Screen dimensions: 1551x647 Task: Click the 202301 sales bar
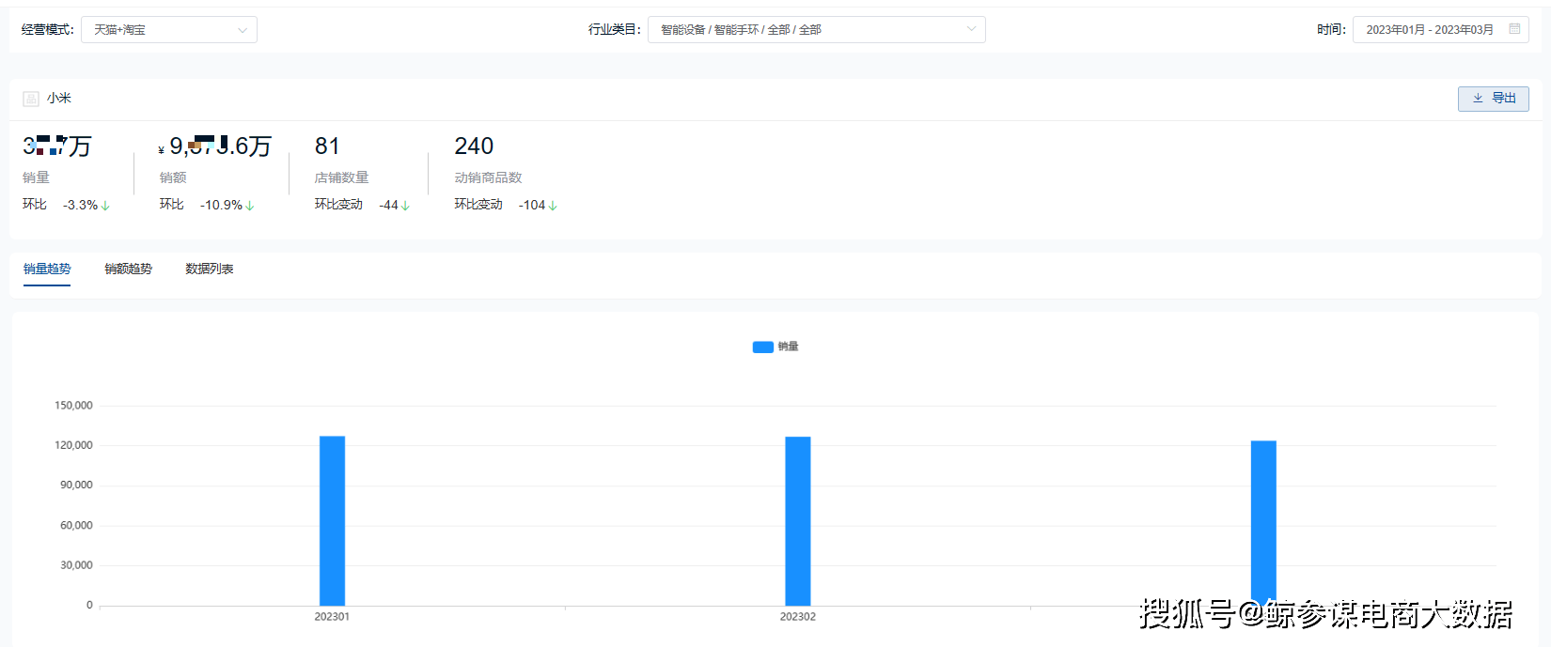(332, 521)
